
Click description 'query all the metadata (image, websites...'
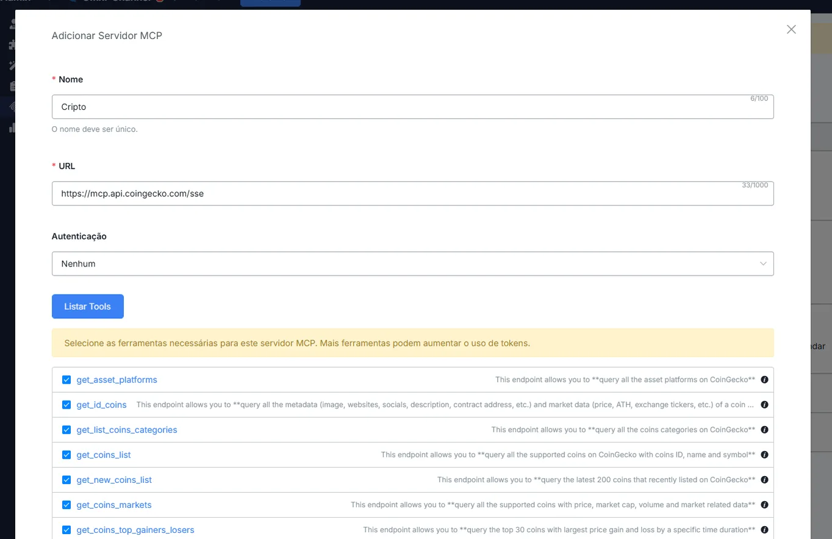tap(445, 404)
